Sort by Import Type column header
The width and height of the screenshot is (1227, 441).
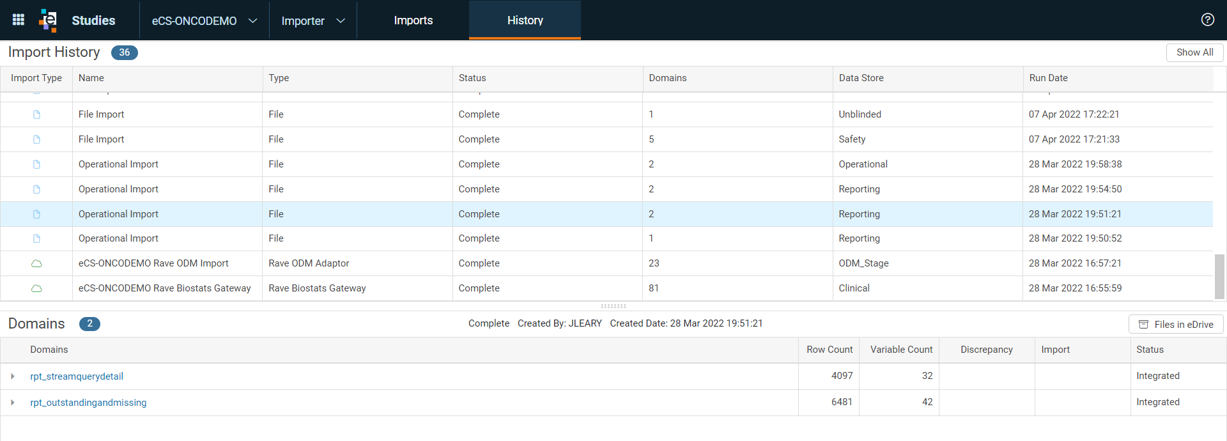[36, 78]
